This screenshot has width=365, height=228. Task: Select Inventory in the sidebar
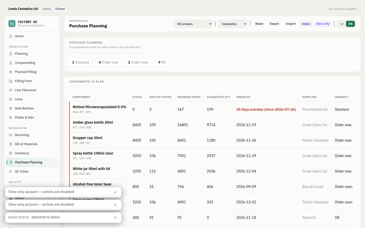(x=32, y=153)
